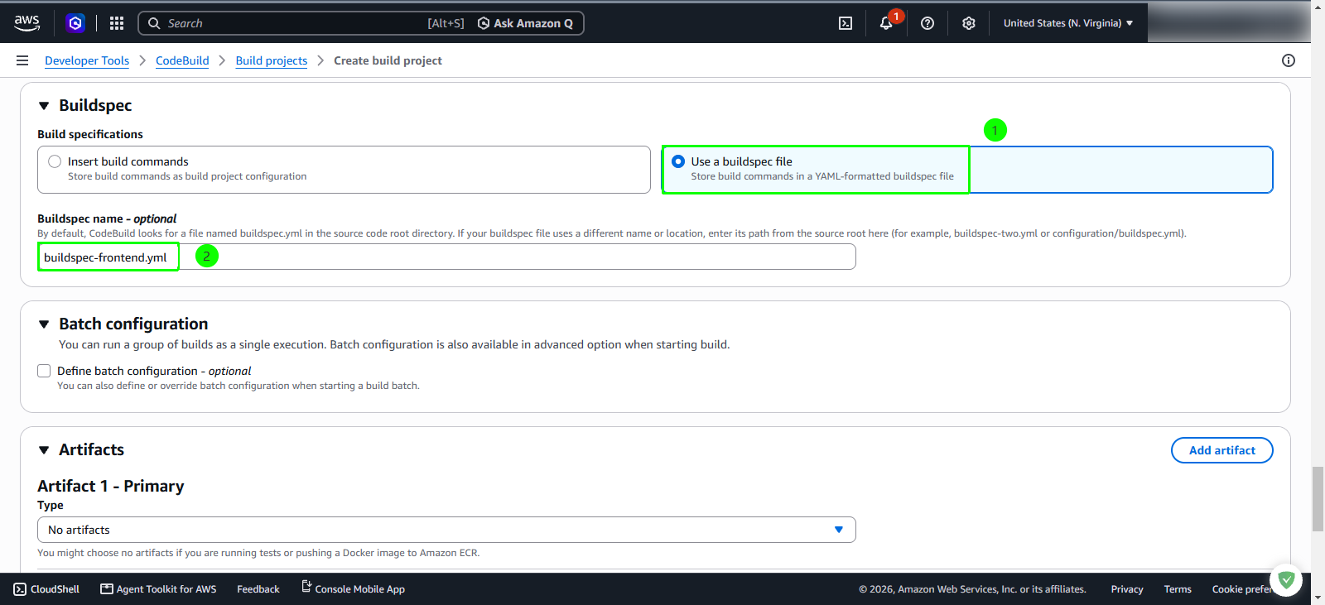Click the green shield badge icon

click(x=1286, y=580)
